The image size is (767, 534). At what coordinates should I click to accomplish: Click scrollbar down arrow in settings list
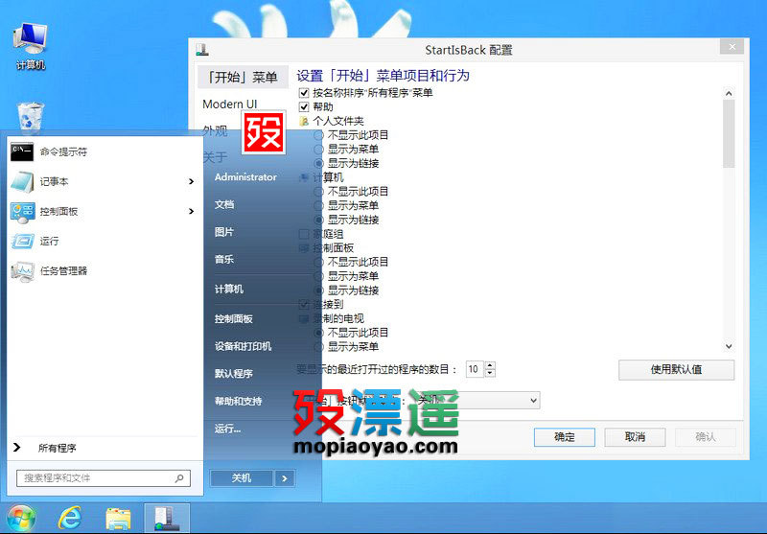click(729, 346)
